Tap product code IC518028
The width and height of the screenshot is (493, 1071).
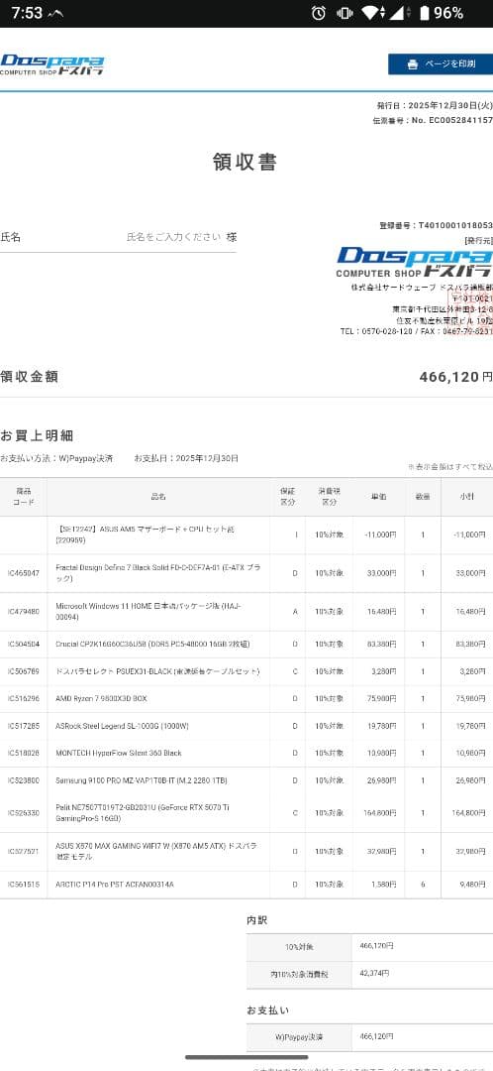(x=23, y=754)
